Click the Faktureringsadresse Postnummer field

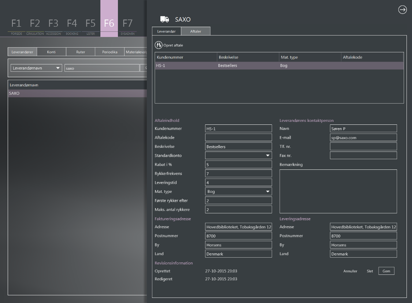(238, 236)
